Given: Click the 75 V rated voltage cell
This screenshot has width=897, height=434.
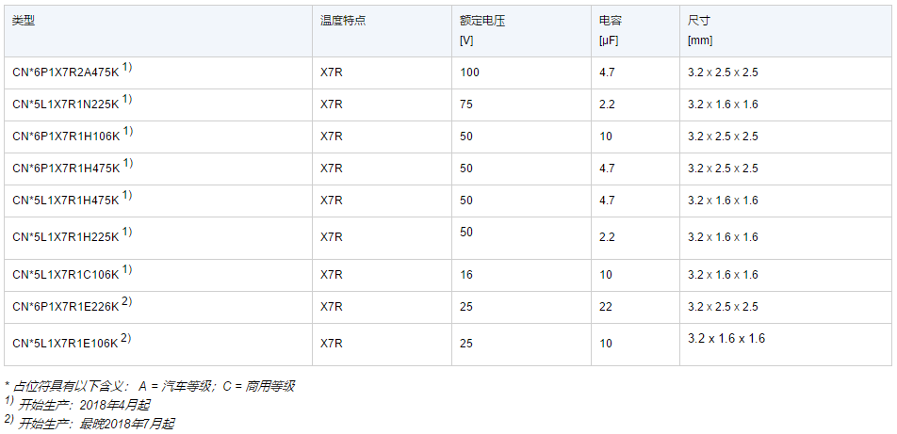Looking at the screenshot, I should [466, 104].
